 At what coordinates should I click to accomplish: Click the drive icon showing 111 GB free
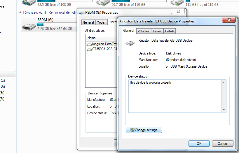(177, 3)
